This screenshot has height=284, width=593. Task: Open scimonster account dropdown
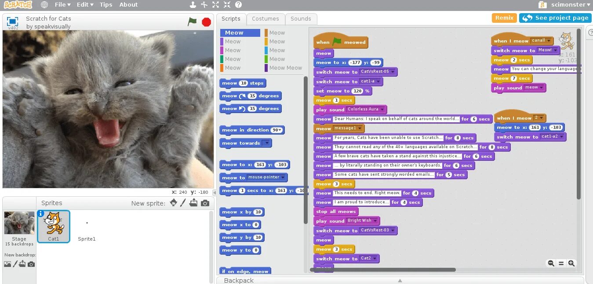571,5
